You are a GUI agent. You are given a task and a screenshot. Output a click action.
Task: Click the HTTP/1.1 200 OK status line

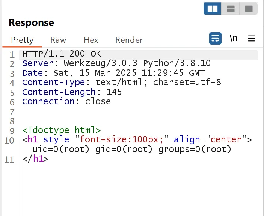(x=62, y=54)
